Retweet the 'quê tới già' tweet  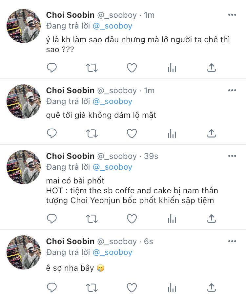click(92, 134)
